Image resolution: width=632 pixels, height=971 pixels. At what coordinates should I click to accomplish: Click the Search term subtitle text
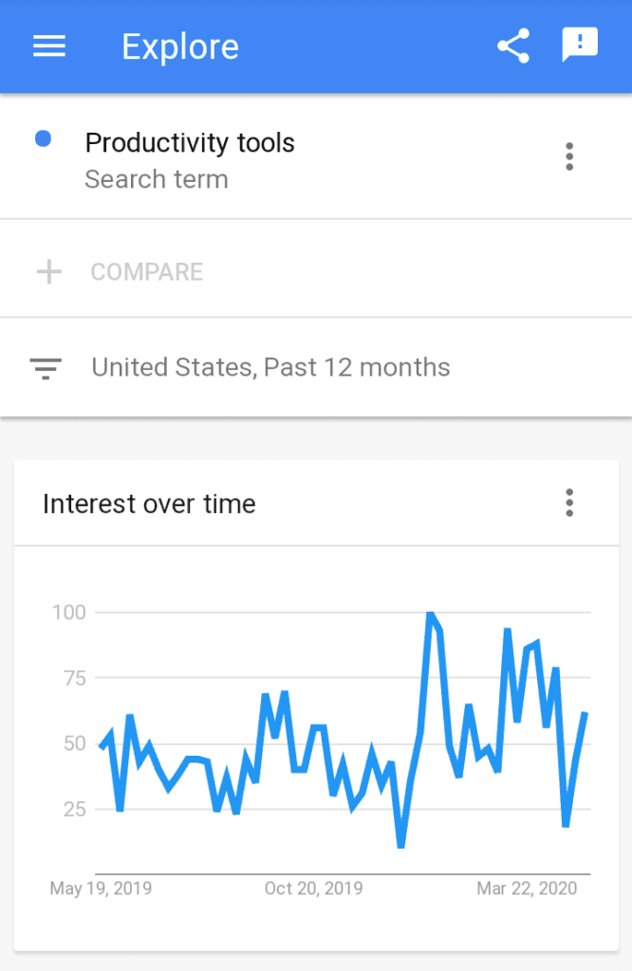coord(157,179)
